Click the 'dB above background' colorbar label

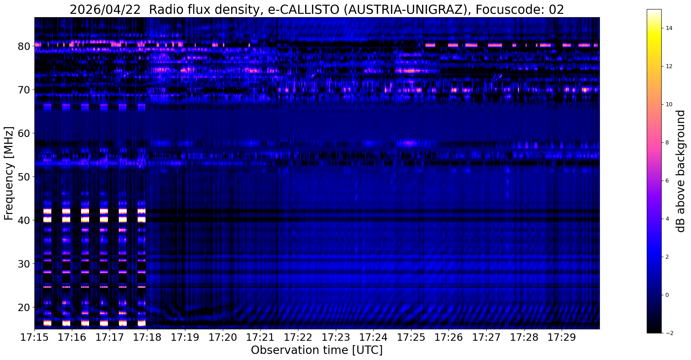[x=681, y=171]
